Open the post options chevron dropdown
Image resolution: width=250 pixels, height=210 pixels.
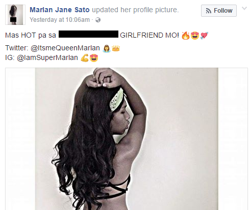244,8
